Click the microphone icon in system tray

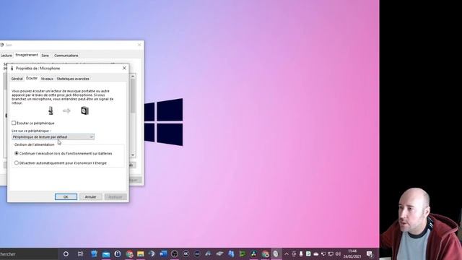301,253
